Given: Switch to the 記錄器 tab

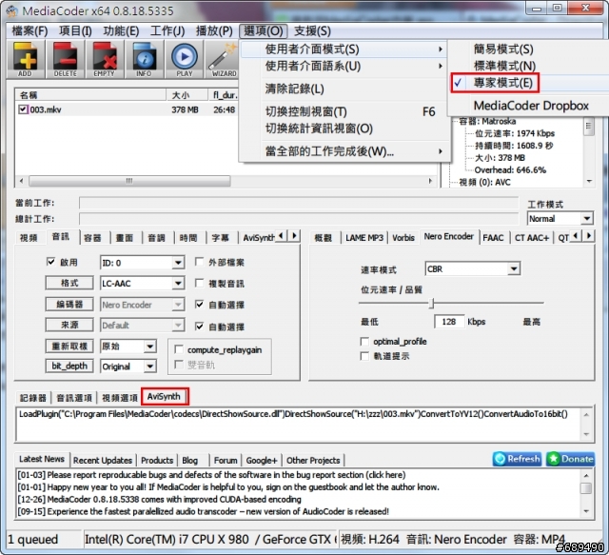Looking at the screenshot, I should pos(33,398).
